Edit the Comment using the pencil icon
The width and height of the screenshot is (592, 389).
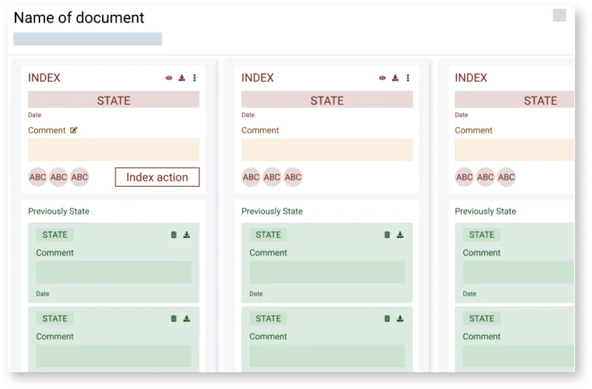[x=74, y=131]
